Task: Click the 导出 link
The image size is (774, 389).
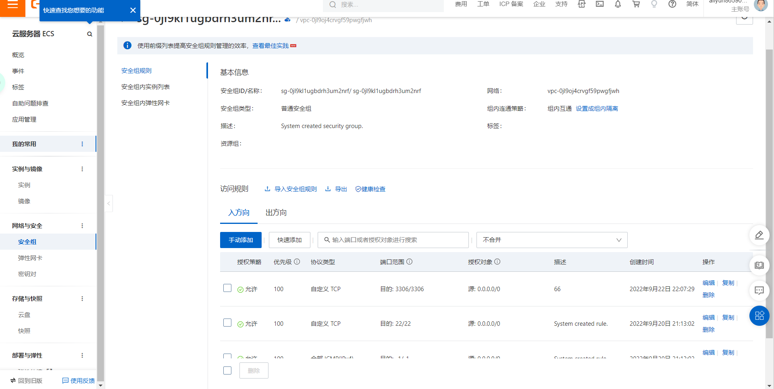Action: pyautogui.click(x=336, y=189)
